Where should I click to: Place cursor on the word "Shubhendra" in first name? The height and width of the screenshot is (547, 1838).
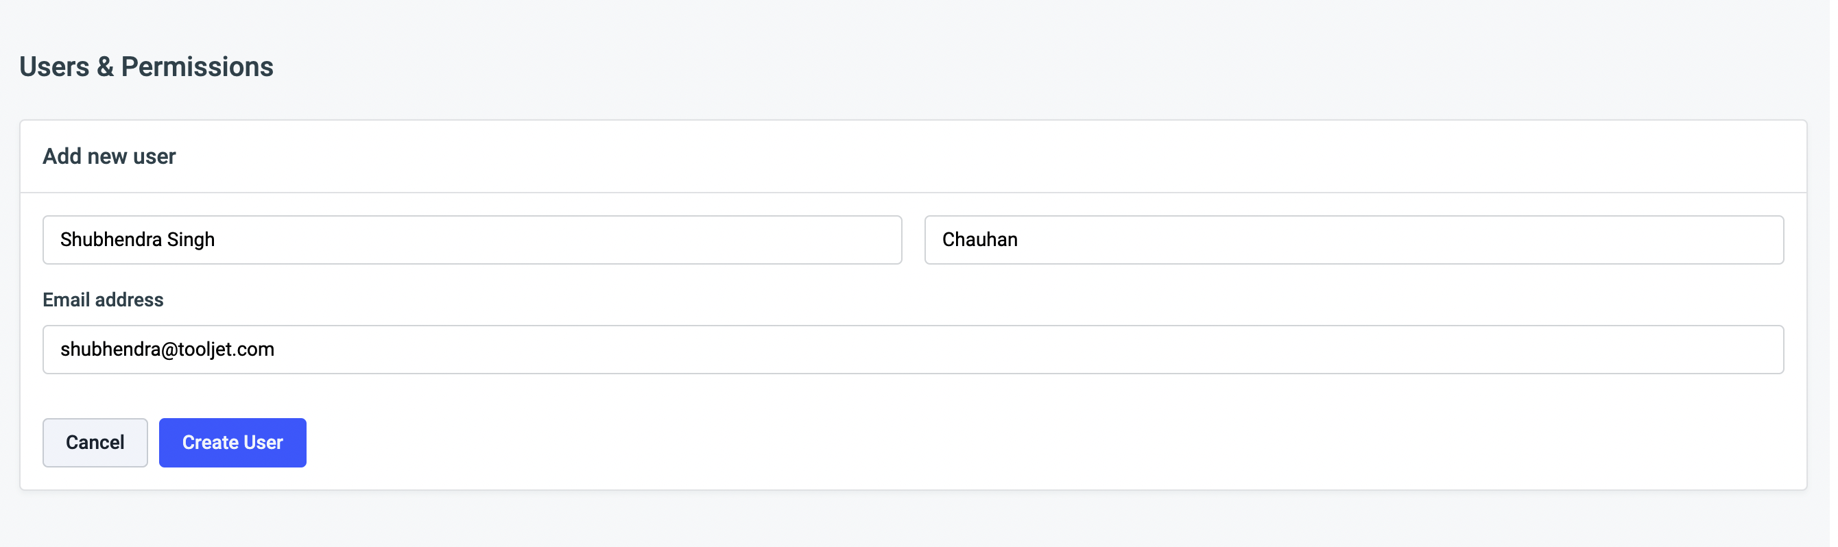click(110, 240)
